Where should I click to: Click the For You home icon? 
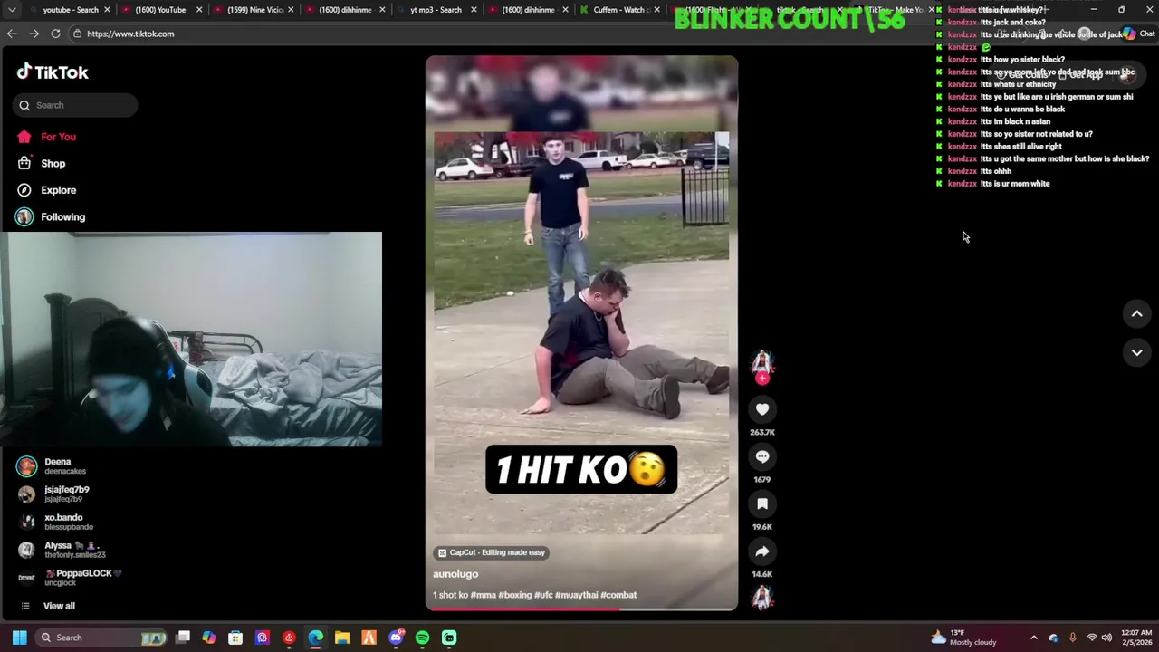tap(24, 137)
